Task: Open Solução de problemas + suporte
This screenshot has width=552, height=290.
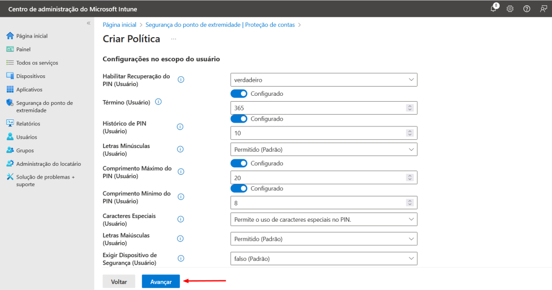Action: (x=45, y=180)
